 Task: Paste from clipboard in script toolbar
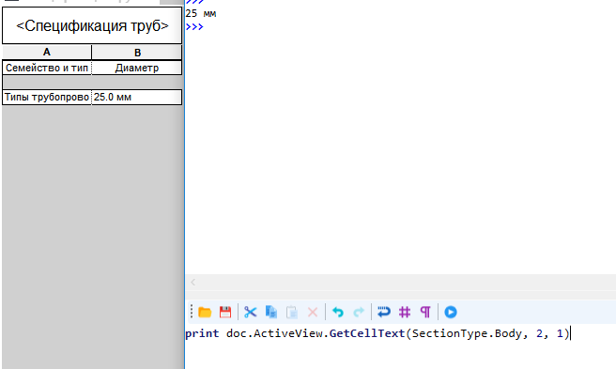coord(292,312)
